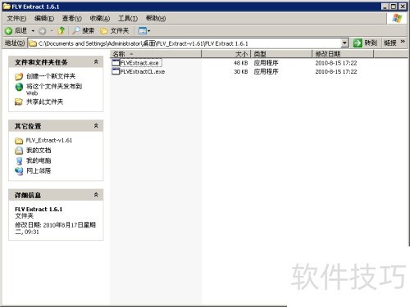Click Share this folder (共享此文件夹) link
Image resolution: width=410 pixels, height=307 pixels.
coord(44,102)
